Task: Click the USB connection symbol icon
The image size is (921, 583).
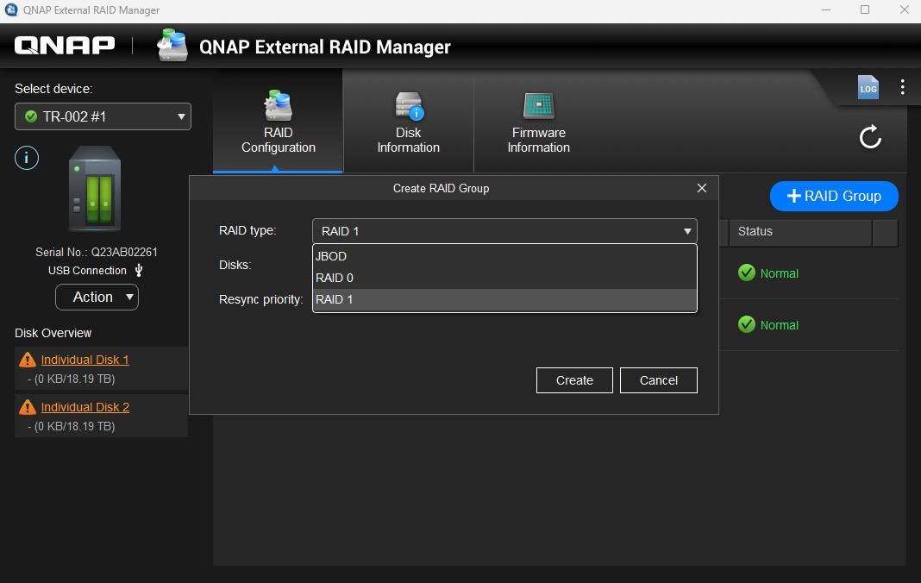Action: [139, 270]
